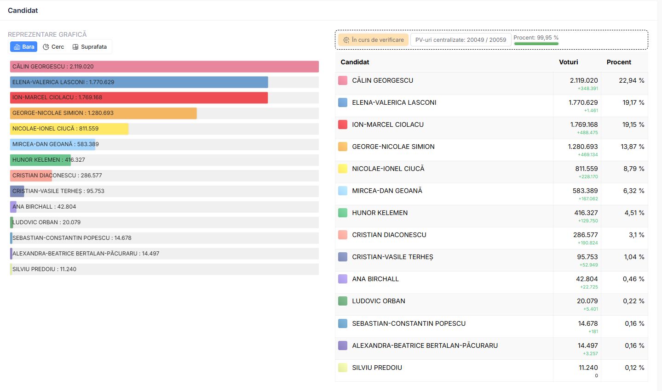Click the bar chart icon beside Bara
The width and height of the screenshot is (662, 391).
pyautogui.click(x=17, y=47)
